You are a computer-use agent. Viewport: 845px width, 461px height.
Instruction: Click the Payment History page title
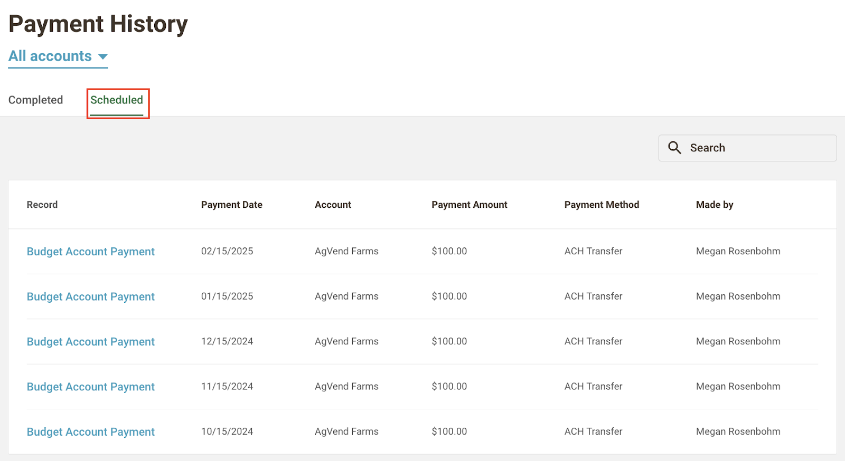pyautogui.click(x=98, y=24)
